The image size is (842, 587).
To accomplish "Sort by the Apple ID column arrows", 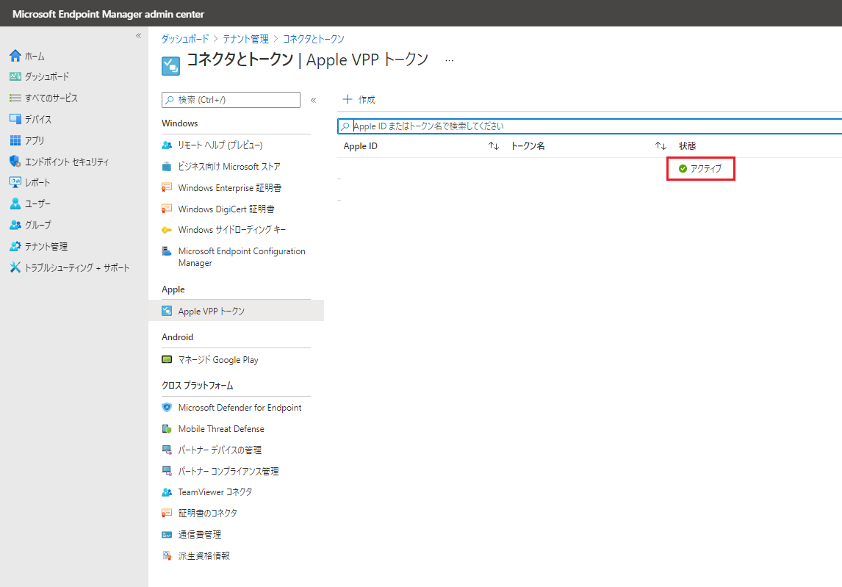I will [494, 146].
